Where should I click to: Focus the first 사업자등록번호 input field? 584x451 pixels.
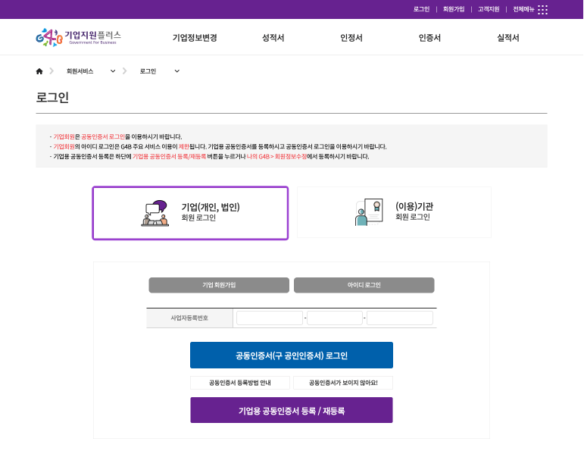click(269, 318)
